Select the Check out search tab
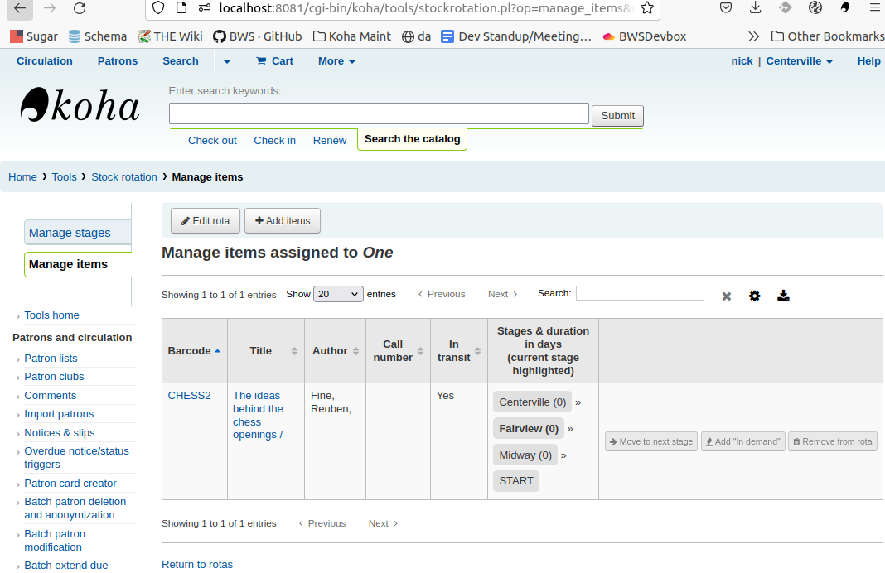The image size is (885, 573). 212,141
